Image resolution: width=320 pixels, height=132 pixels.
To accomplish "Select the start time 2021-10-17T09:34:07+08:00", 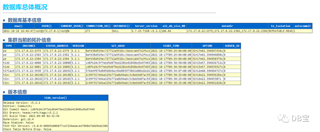I will coord(171,71).
